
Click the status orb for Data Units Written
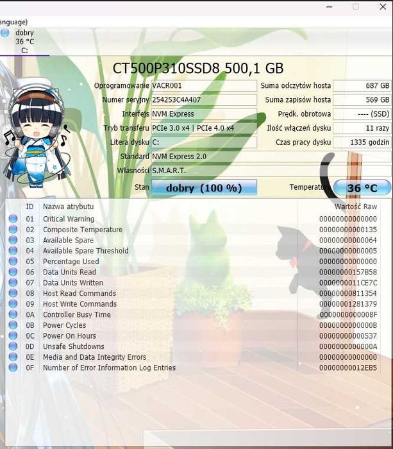(13, 282)
